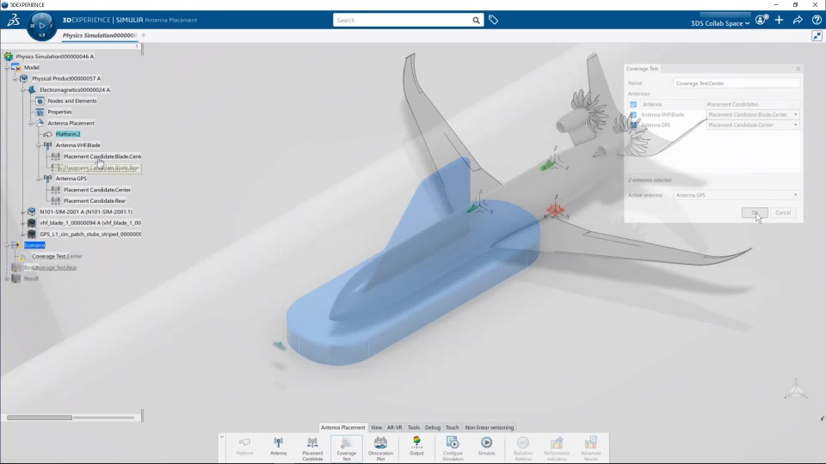Viewport: 826px width, 464px height.
Task: Open the 3DS Collab Space dropdown
Action: point(719,23)
